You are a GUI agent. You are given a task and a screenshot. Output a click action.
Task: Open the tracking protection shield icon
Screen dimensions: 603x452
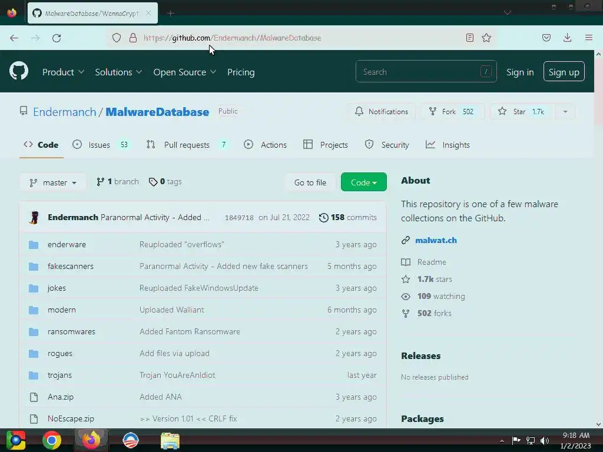point(117,38)
